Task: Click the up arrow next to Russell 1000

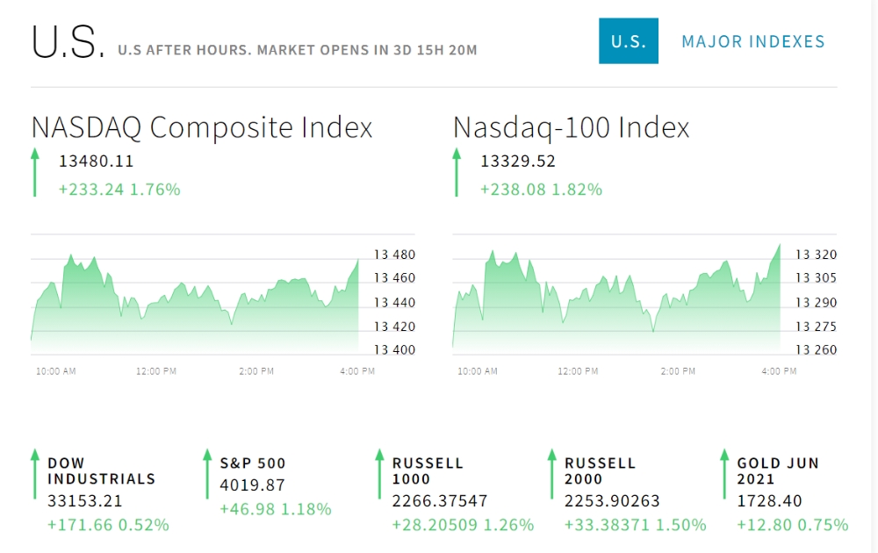Action: click(x=379, y=475)
